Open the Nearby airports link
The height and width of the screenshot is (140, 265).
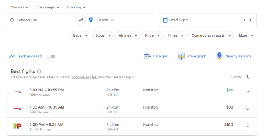[238, 56]
